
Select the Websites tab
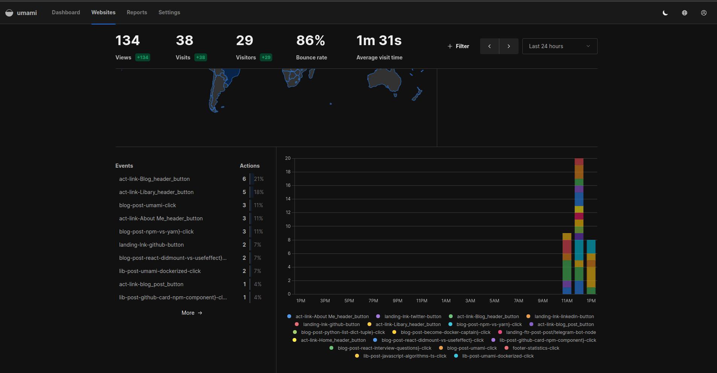(x=104, y=12)
